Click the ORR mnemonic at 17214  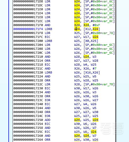(48, 61)
